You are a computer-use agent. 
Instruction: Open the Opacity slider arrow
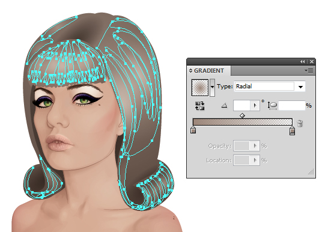click(x=255, y=146)
